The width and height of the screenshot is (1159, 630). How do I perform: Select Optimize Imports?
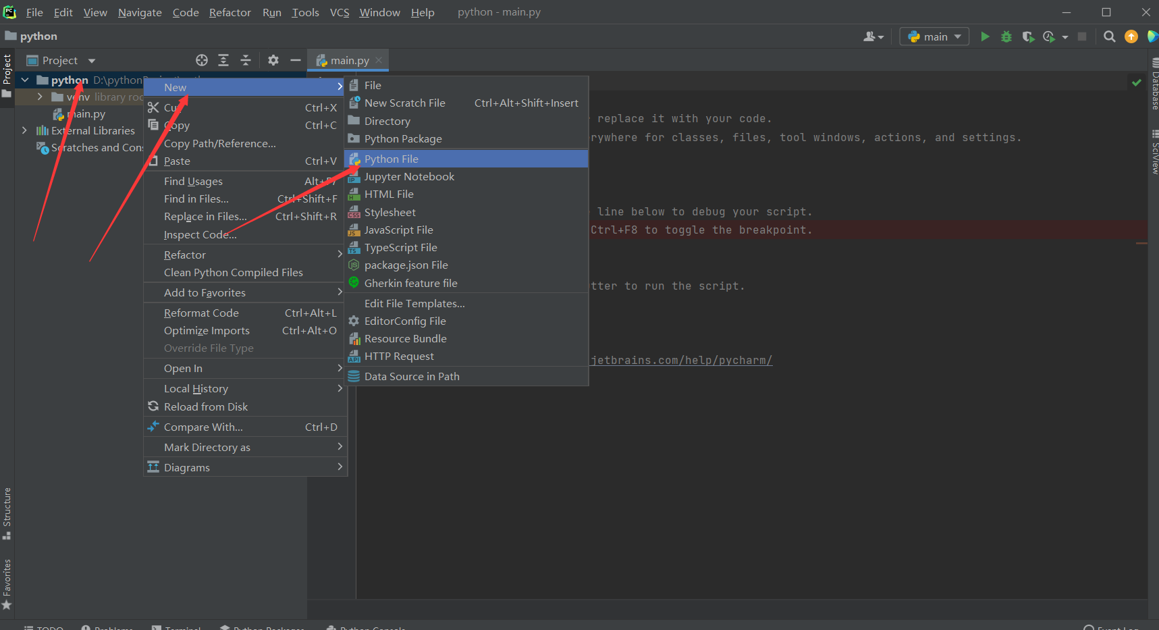tap(245, 330)
